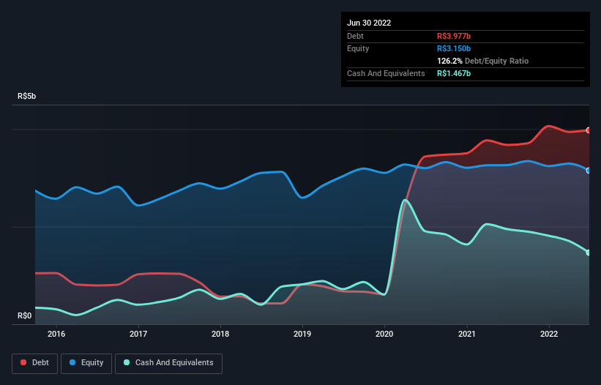This screenshot has height=385, width=601.
Task: Click the 126.2% Debt/Equity Ratio text
Action: point(482,61)
